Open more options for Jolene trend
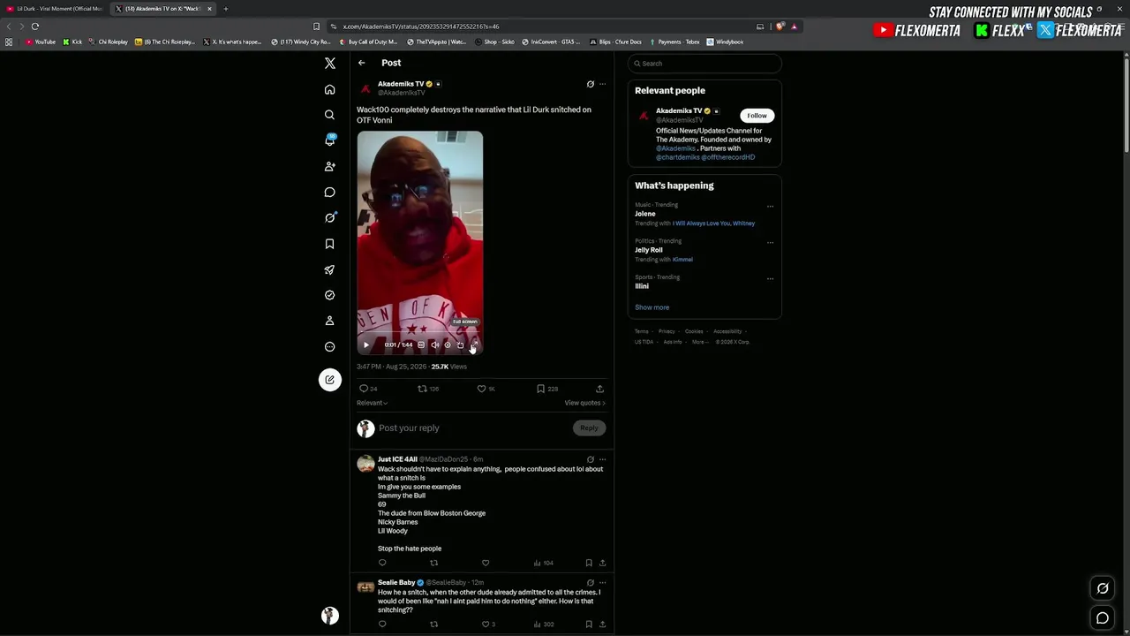 [770, 207]
